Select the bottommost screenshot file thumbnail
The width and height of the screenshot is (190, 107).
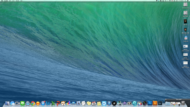click(x=185, y=63)
